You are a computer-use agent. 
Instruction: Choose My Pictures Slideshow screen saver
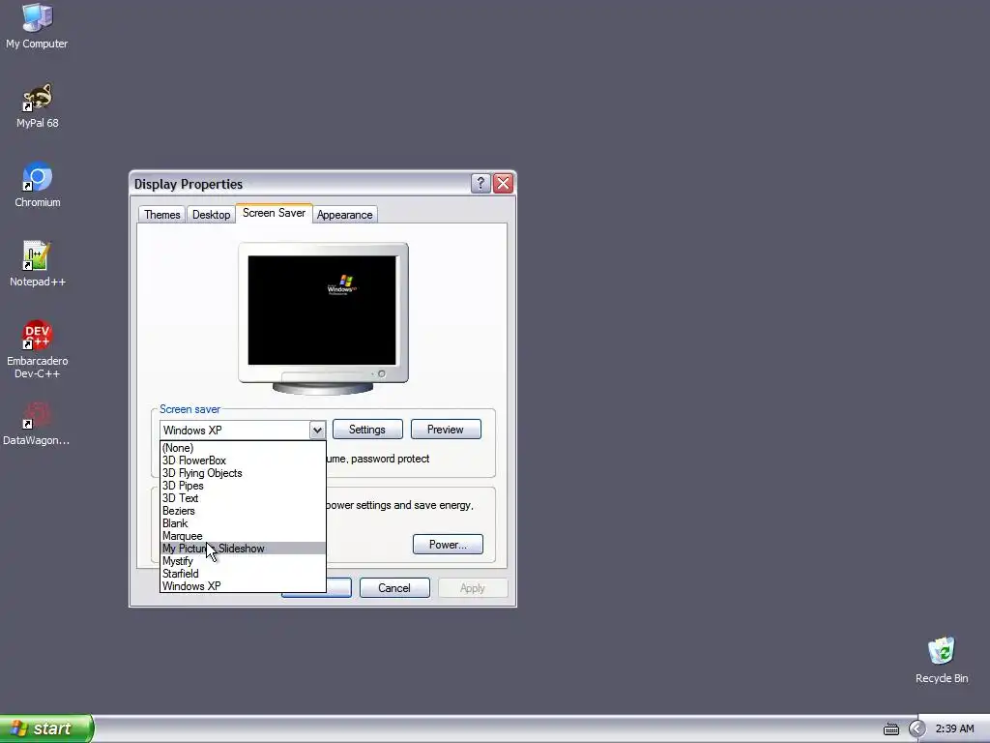(243, 549)
